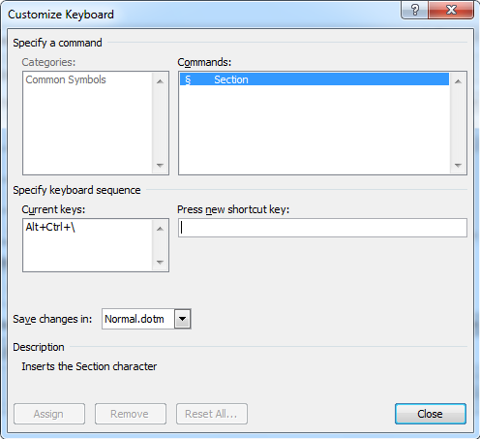The image size is (480, 439).
Task: Click the section symbol icon in Commands
Action: click(188, 79)
